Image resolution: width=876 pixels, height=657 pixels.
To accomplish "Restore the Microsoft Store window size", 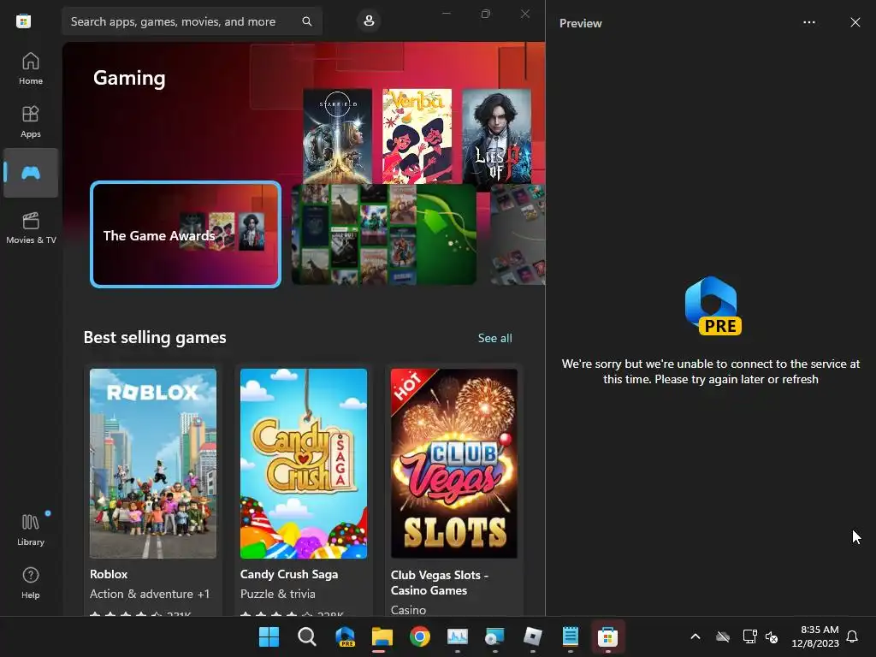I will point(486,14).
